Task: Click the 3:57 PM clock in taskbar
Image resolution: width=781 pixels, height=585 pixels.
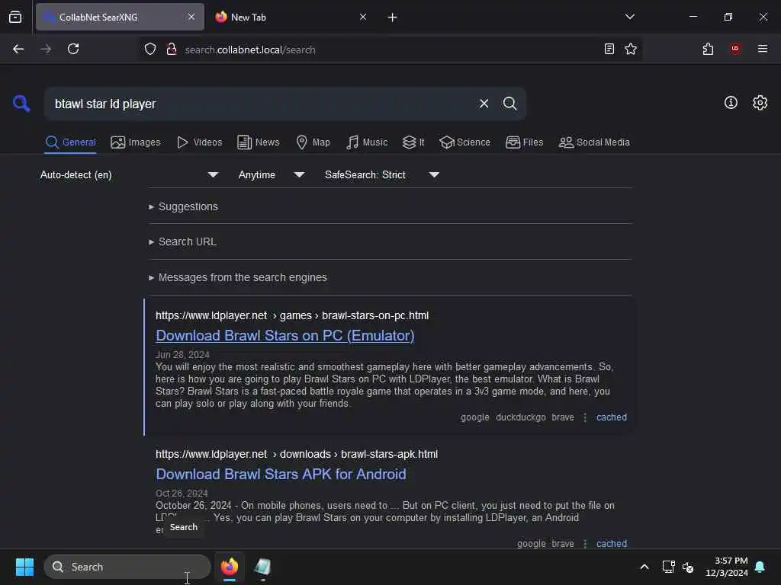Action: coord(727,567)
